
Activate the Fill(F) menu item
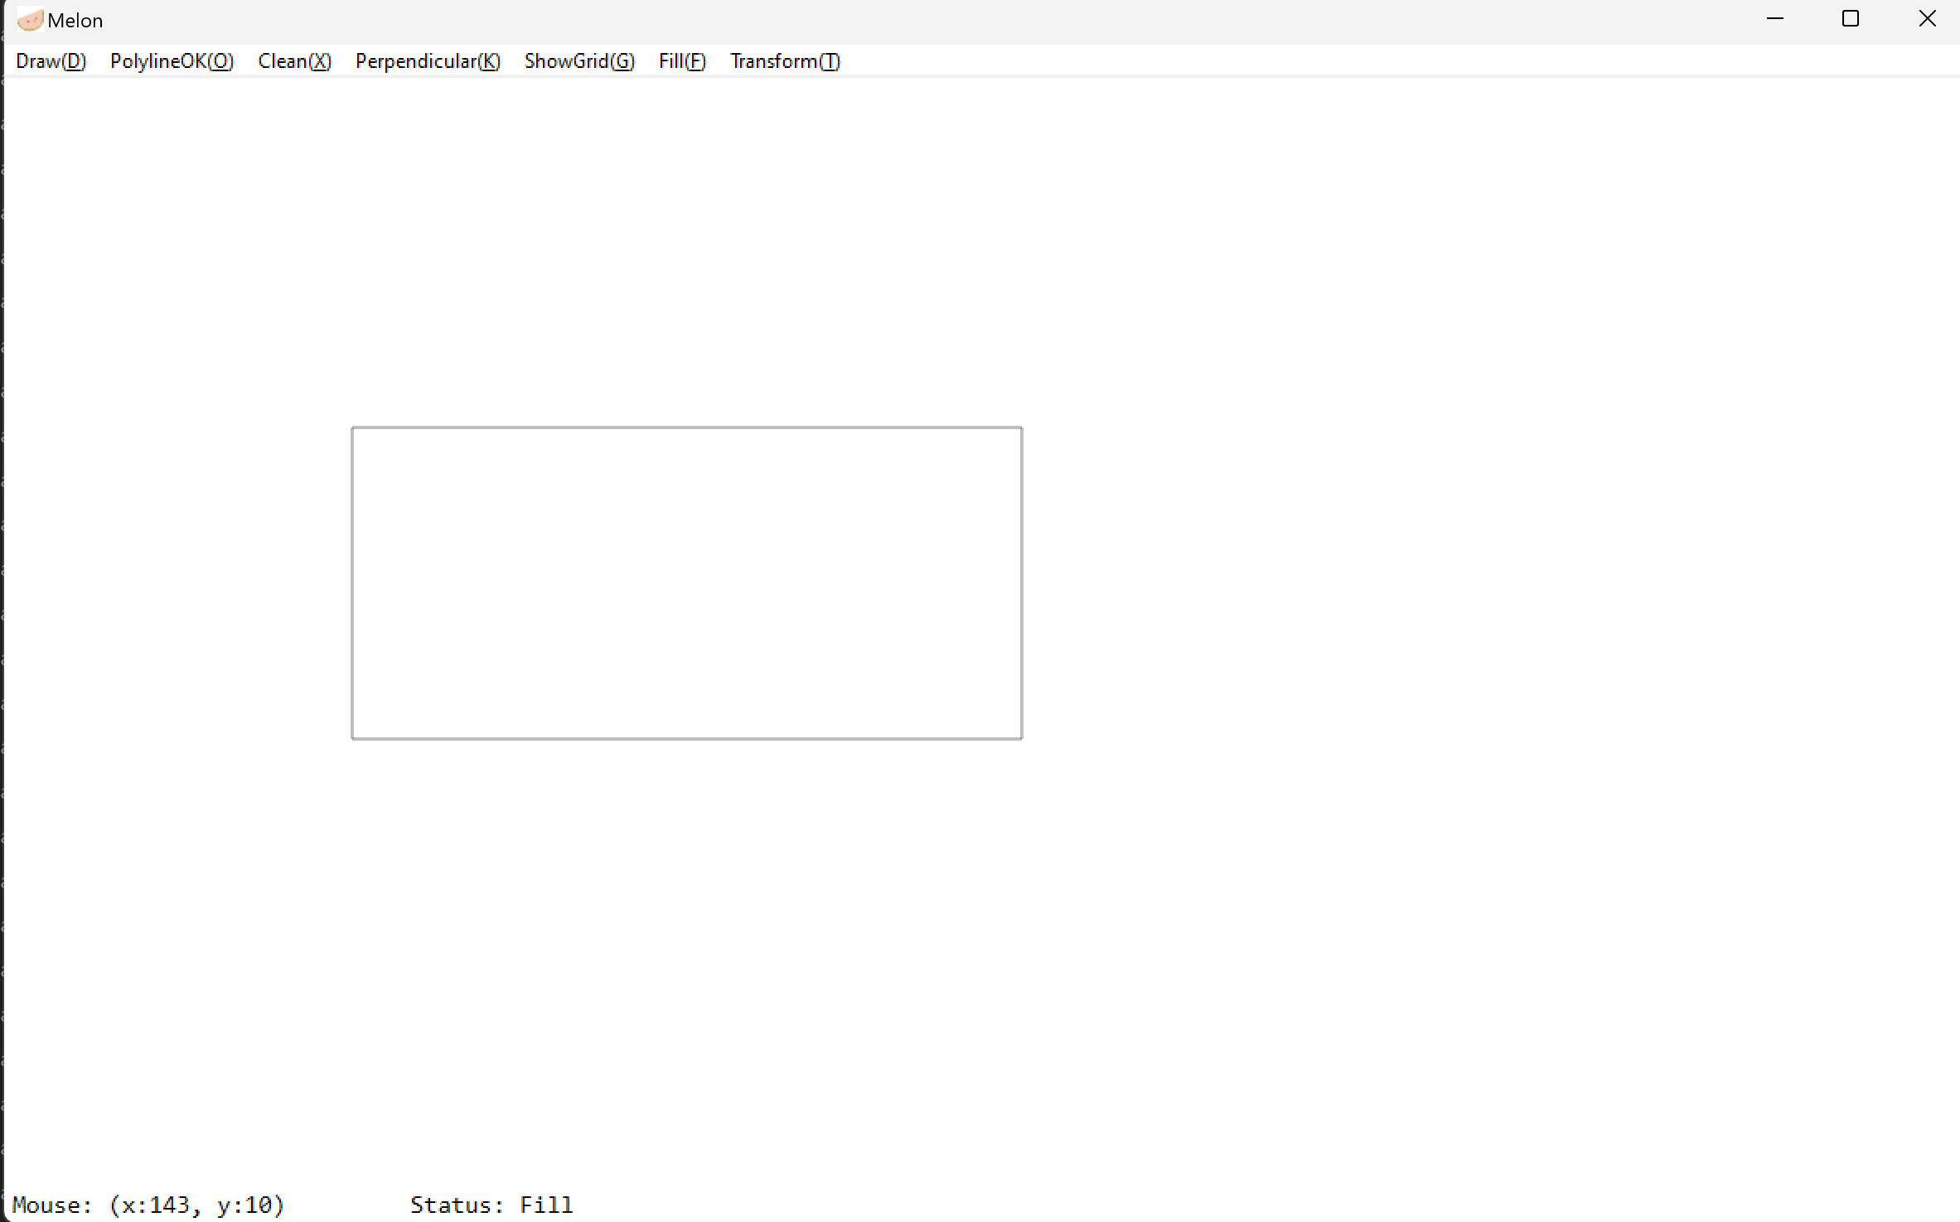pyautogui.click(x=682, y=61)
